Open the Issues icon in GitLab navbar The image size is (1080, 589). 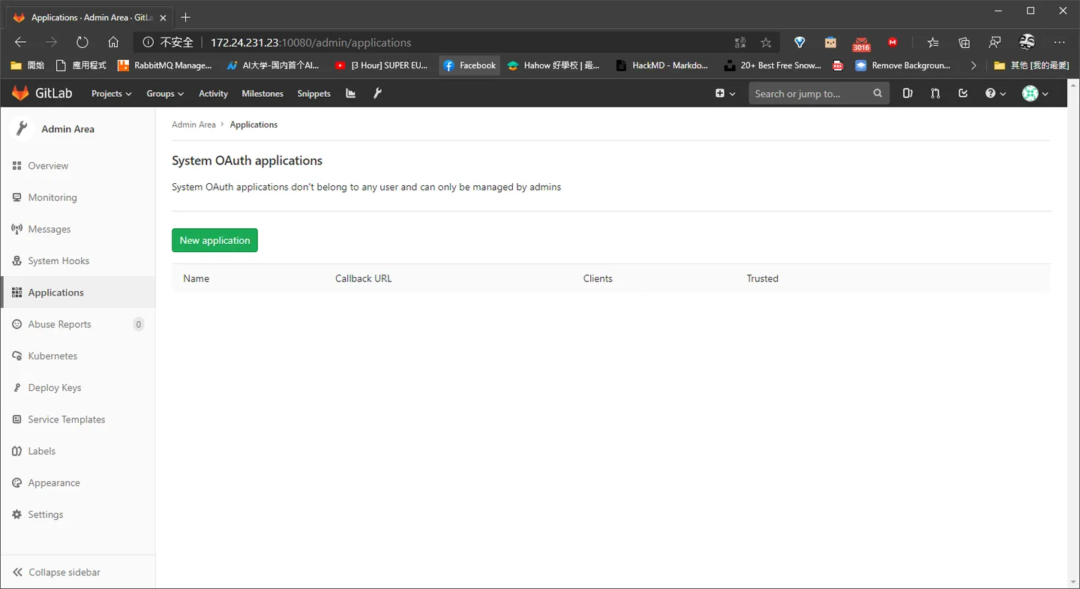pos(907,94)
